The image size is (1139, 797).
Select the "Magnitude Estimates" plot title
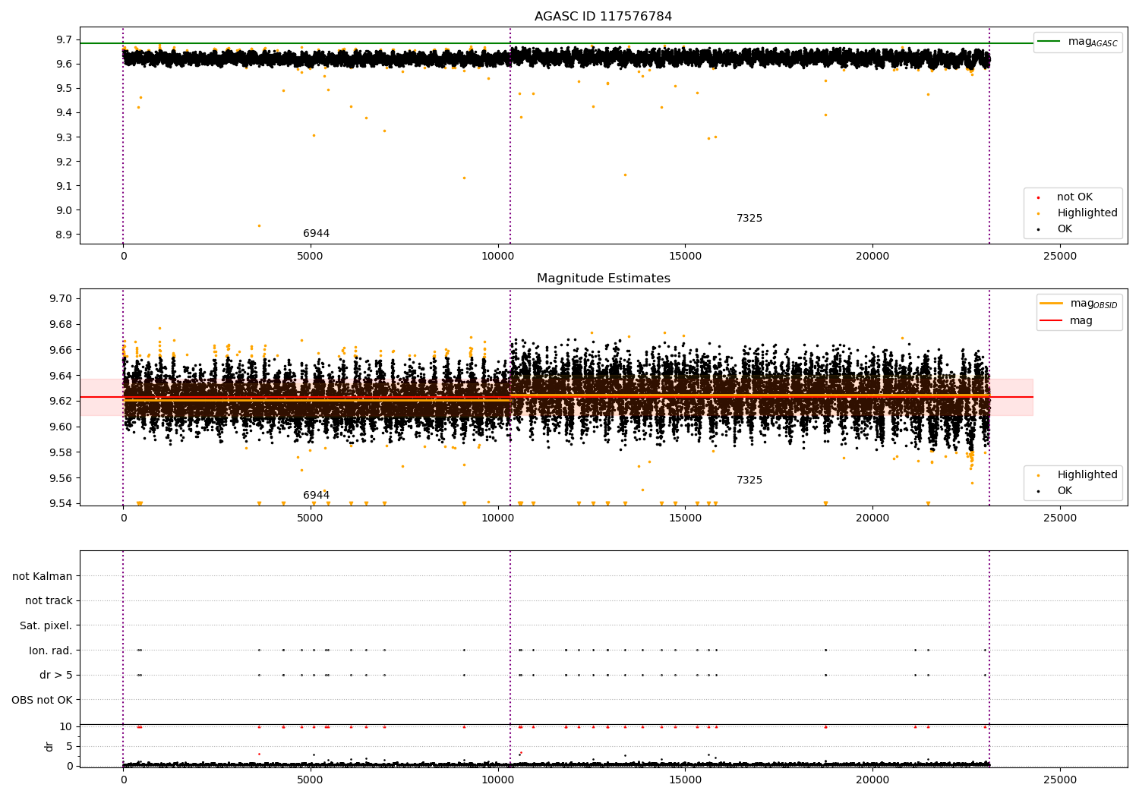point(603,279)
